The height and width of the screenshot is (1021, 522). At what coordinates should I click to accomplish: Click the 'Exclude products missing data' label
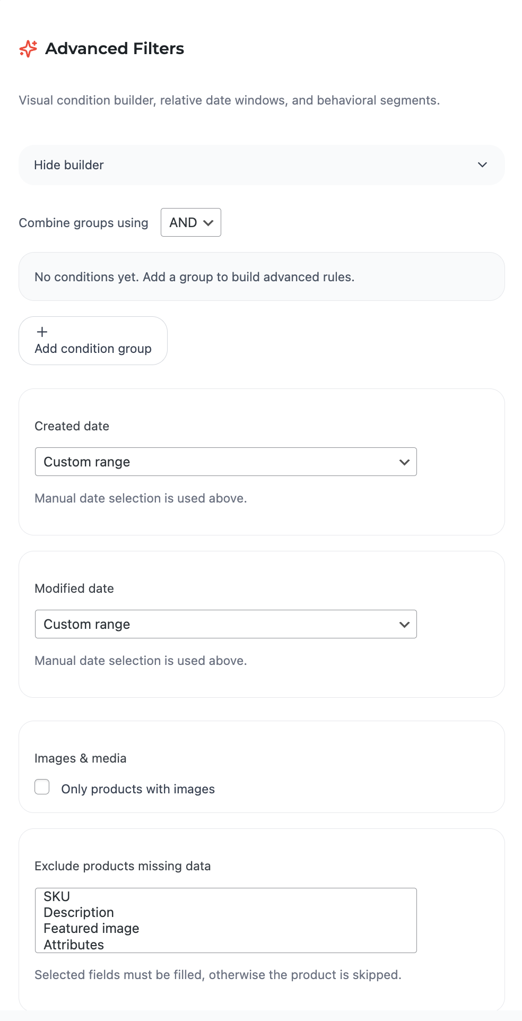[x=123, y=866]
